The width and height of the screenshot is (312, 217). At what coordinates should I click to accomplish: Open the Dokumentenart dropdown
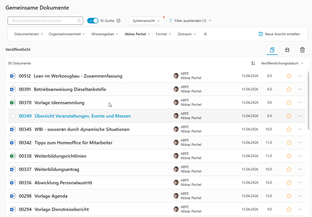click(x=29, y=34)
